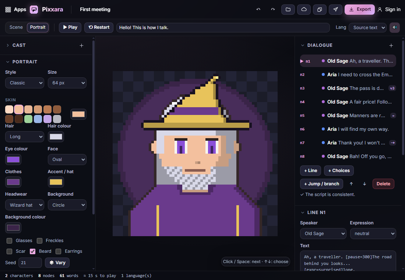Open the Eye colour purple swatch
The width and height of the screenshot is (405, 280).
point(13,160)
